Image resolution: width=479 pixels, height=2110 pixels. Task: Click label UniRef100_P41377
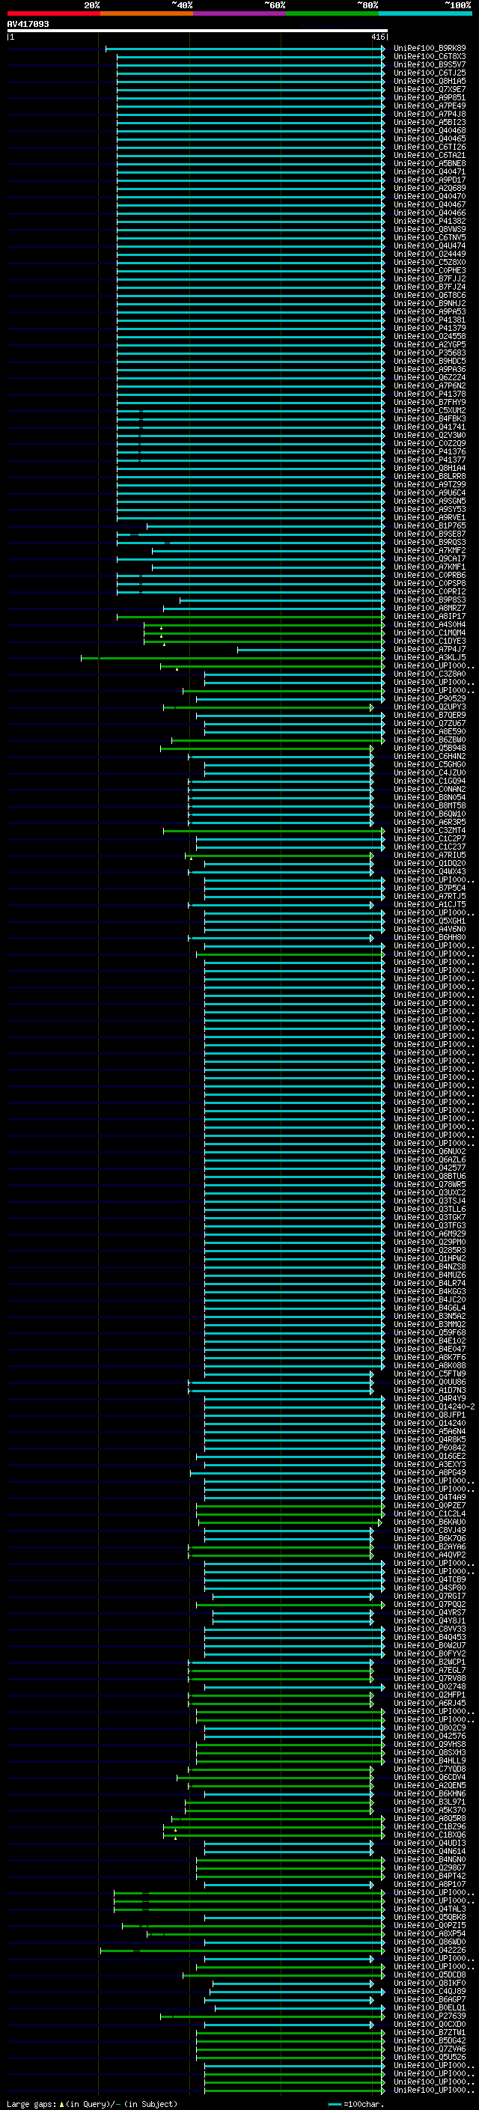click(x=430, y=460)
